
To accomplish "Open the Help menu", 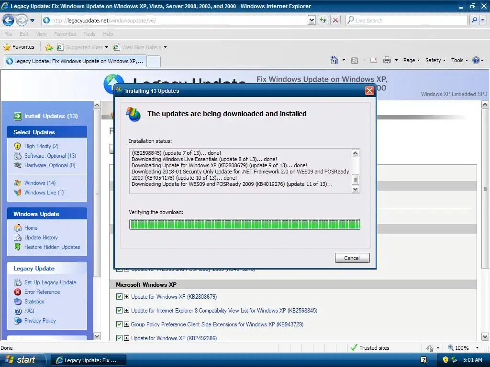I will click(x=108, y=34).
